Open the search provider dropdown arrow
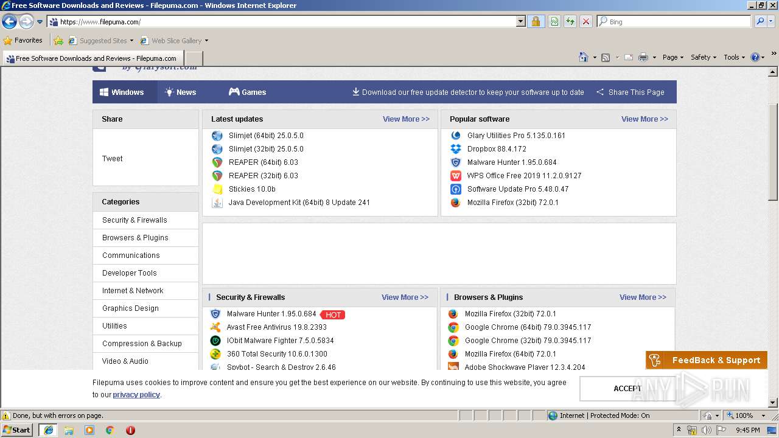 (x=772, y=21)
